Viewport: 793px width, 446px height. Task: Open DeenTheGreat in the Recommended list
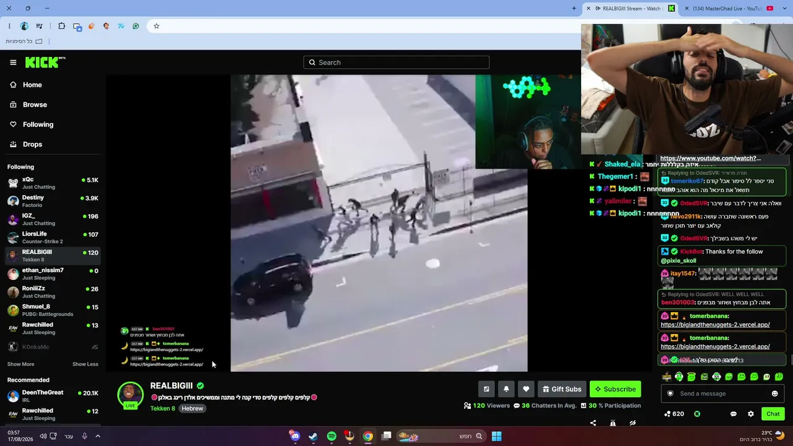(x=53, y=396)
